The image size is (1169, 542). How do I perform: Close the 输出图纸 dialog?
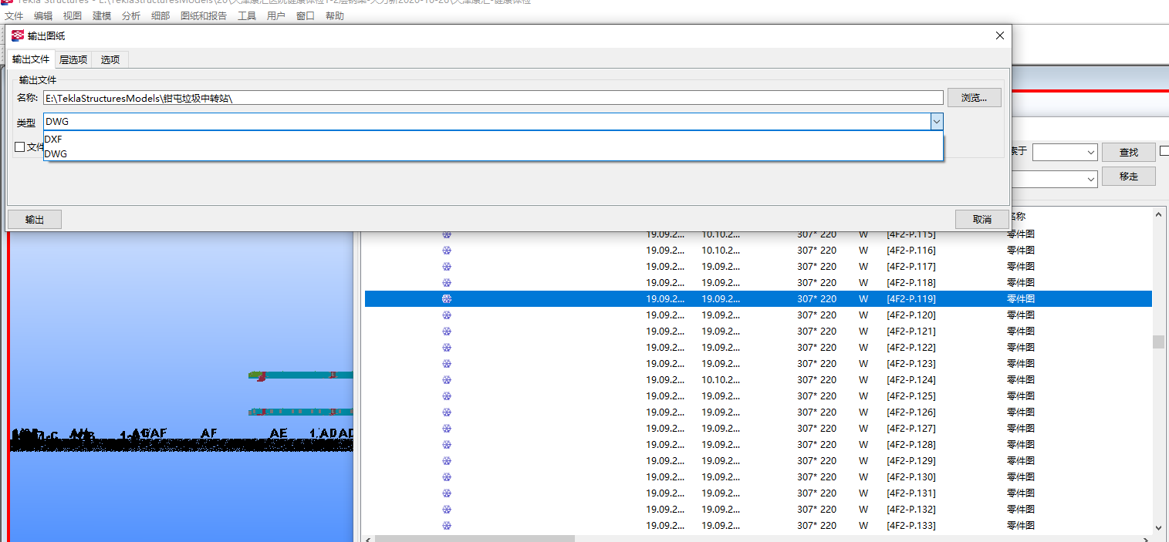(1000, 35)
